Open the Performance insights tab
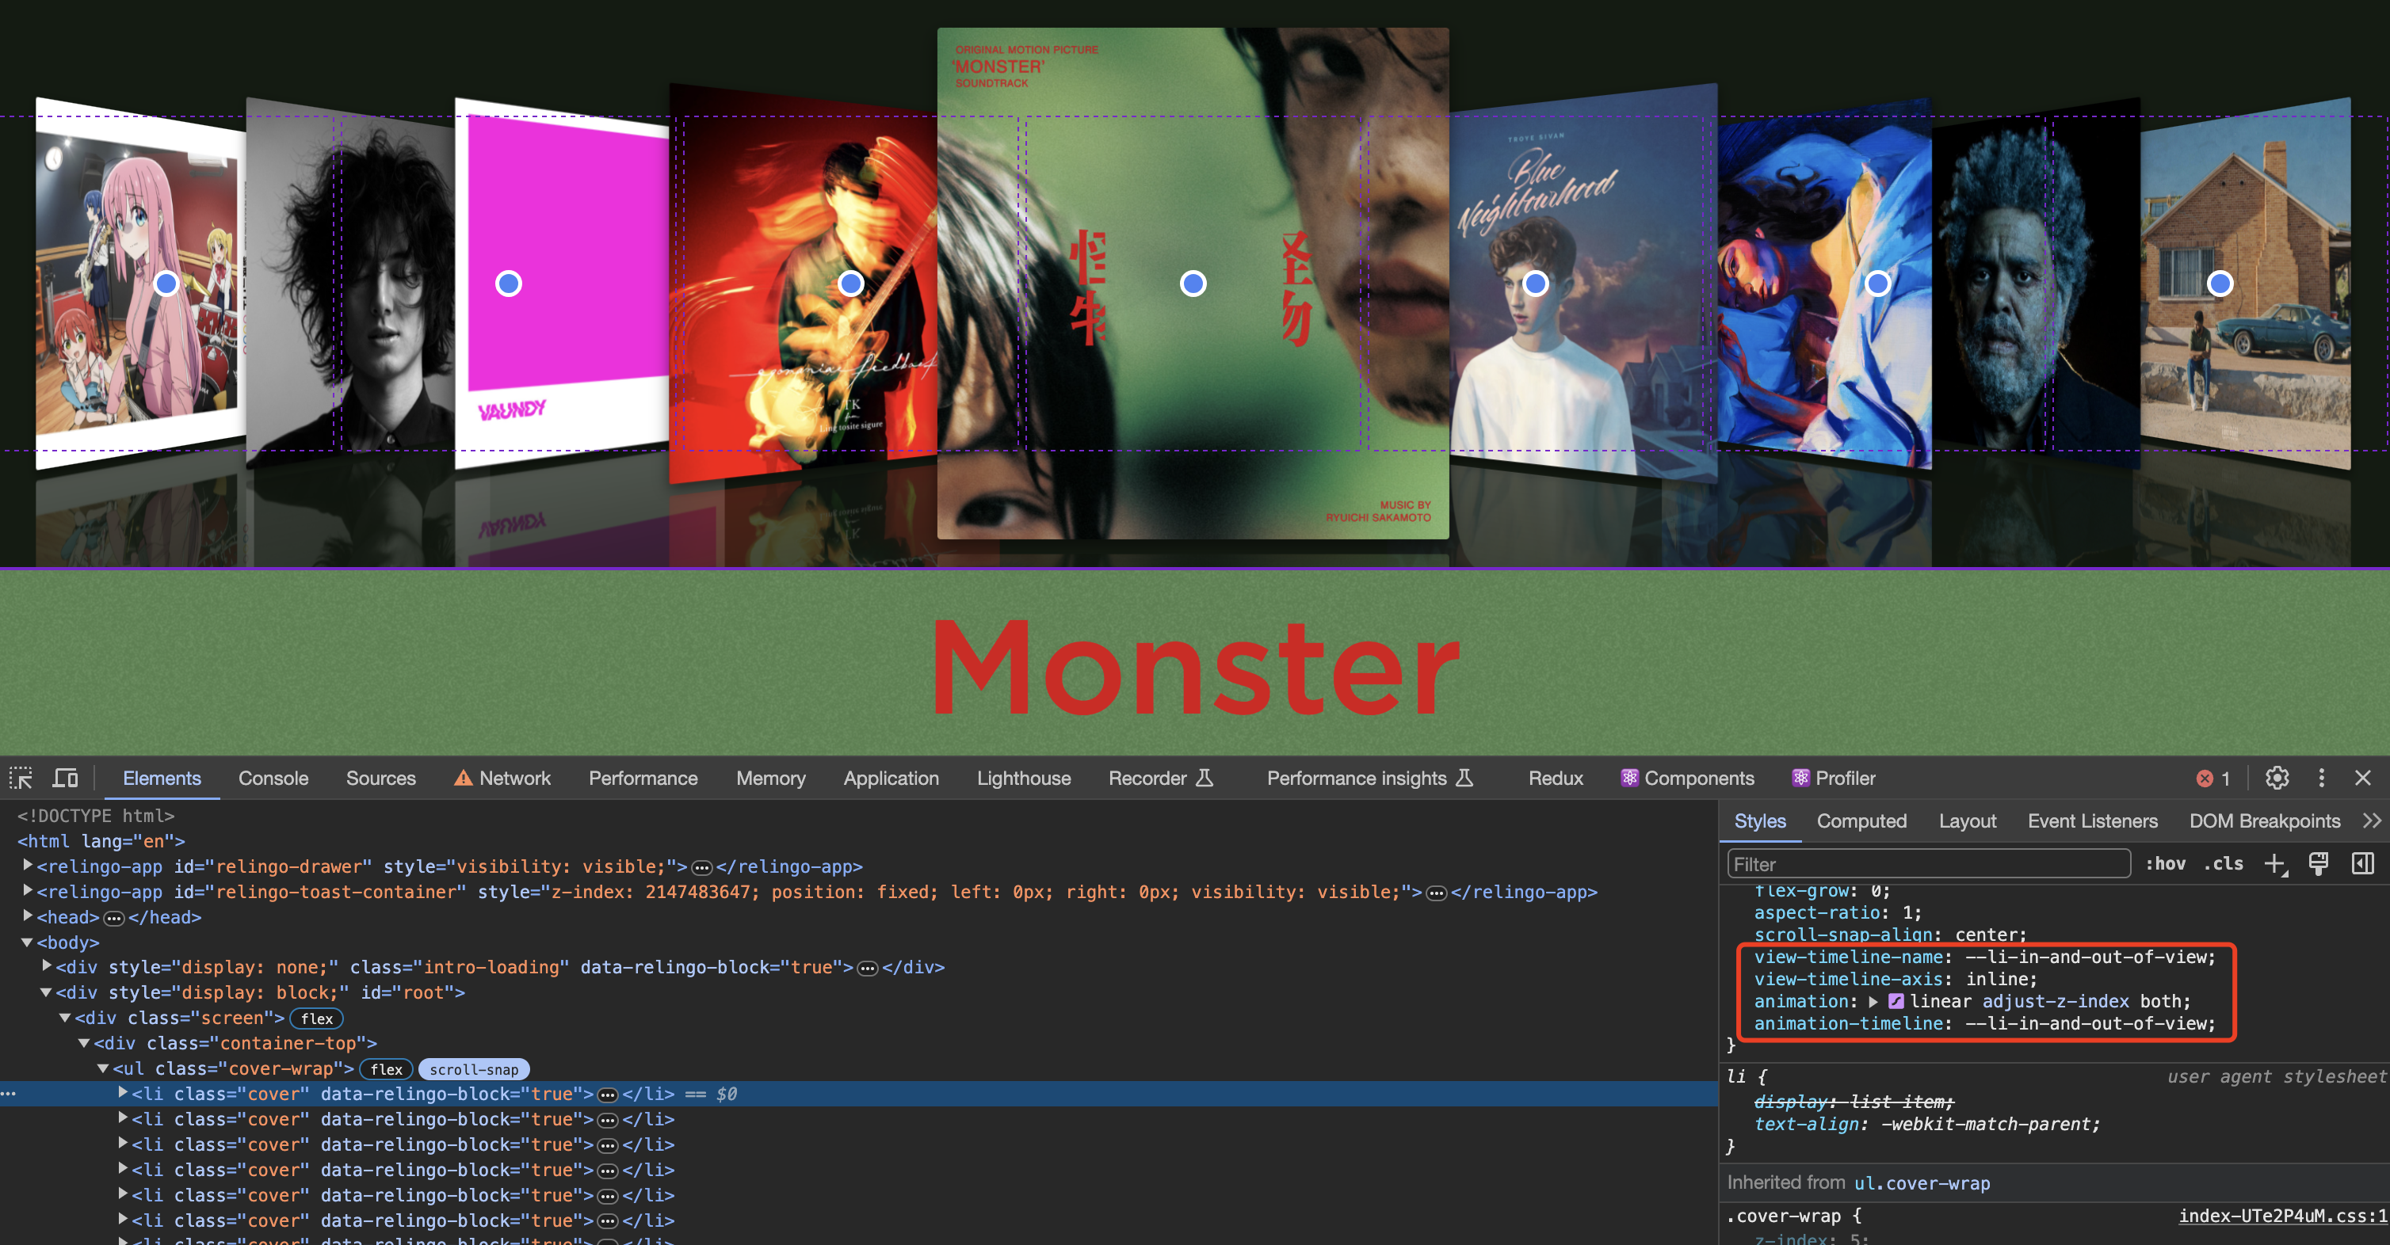Image resolution: width=2390 pixels, height=1245 pixels. coord(1369,778)
